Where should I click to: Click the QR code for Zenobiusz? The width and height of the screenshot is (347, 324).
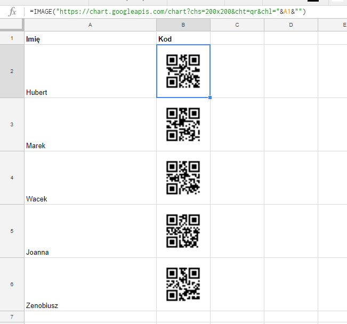183,284
